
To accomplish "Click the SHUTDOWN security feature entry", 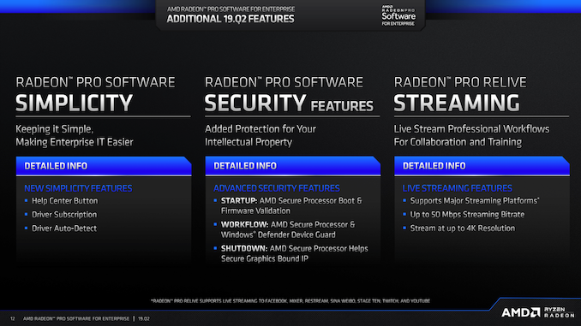I will tap(295, 253).
